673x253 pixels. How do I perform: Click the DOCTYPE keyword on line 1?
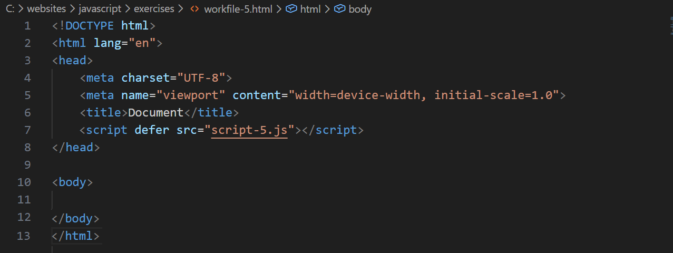(90, 25)
